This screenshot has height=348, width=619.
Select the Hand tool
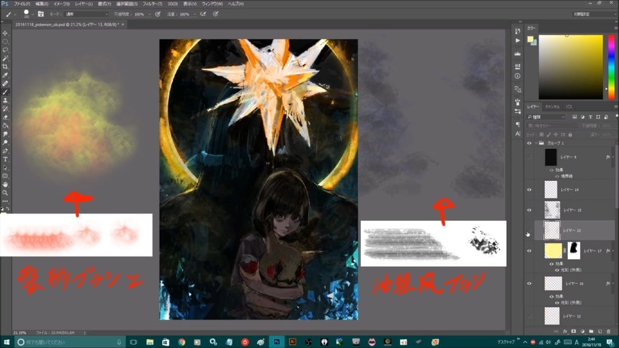pos(5,185)
